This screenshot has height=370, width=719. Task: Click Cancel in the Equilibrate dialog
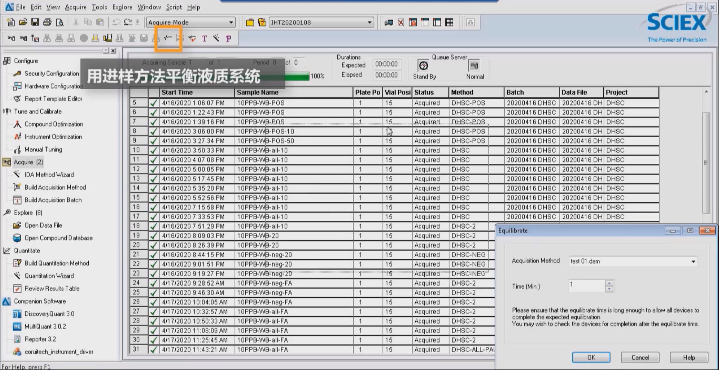(x=640, y=358)
